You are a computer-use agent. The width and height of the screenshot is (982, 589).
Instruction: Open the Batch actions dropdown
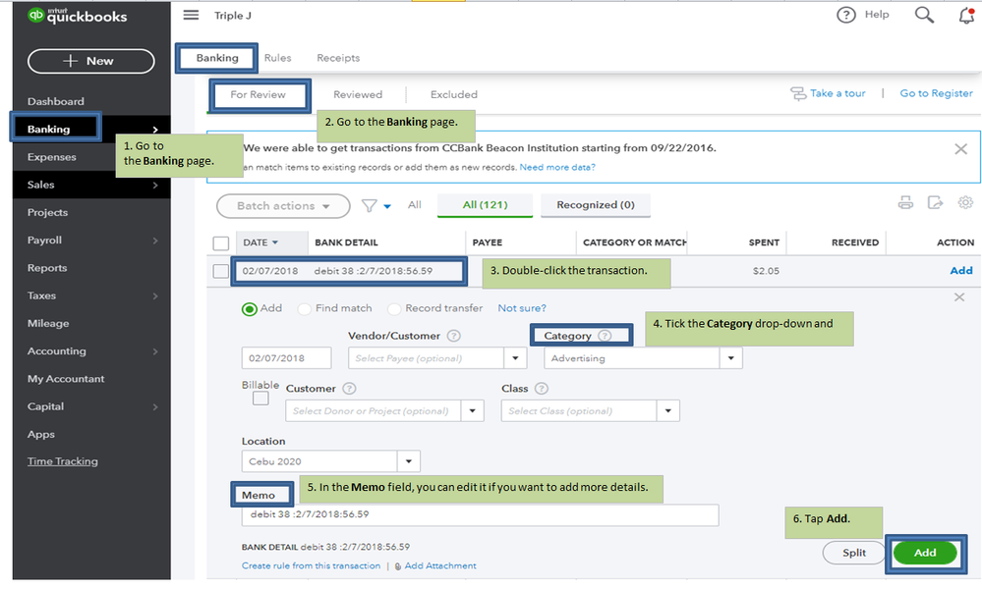[x=283, y=206]
